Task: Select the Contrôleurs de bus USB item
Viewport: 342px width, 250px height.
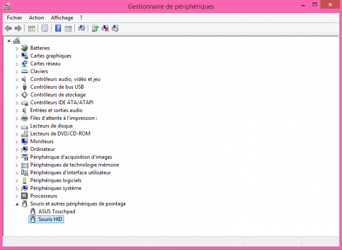Action: click(57, 87)
